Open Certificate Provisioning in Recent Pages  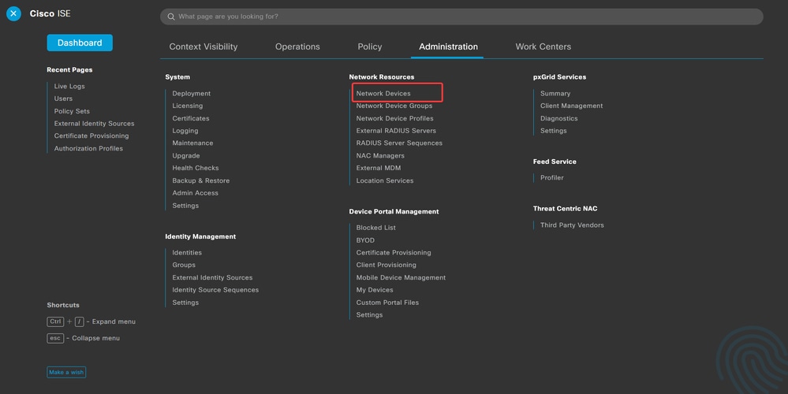[91, 136]
